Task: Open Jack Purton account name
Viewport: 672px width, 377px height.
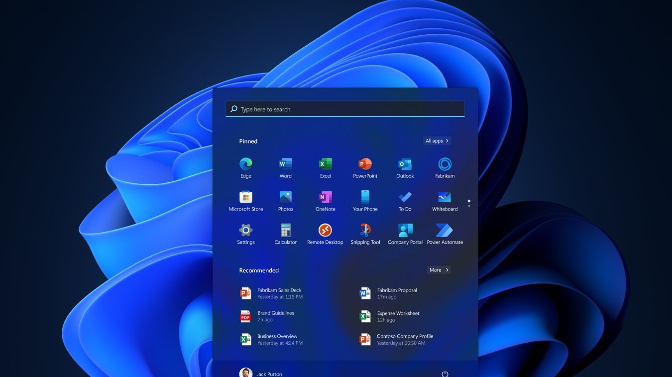Action: point(269,375)
